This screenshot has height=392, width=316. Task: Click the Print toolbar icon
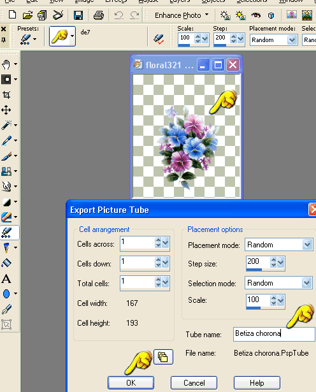[99, 15]
